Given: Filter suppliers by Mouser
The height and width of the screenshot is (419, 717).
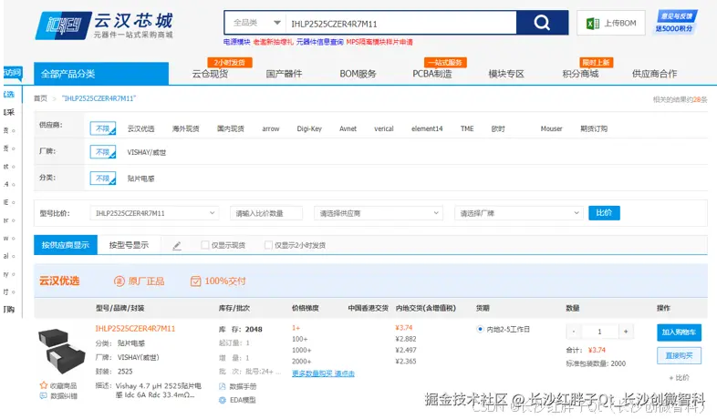Looking at the screenshot, I should 551,129.
